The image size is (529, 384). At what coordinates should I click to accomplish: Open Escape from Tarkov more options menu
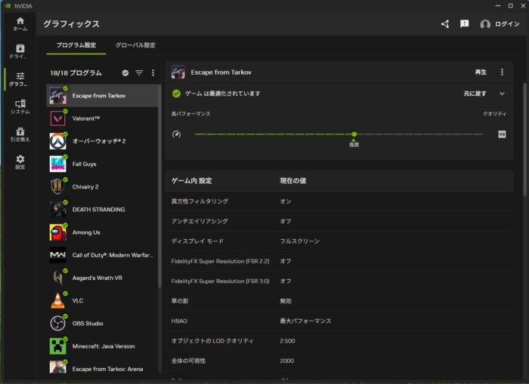click(502, 72)
